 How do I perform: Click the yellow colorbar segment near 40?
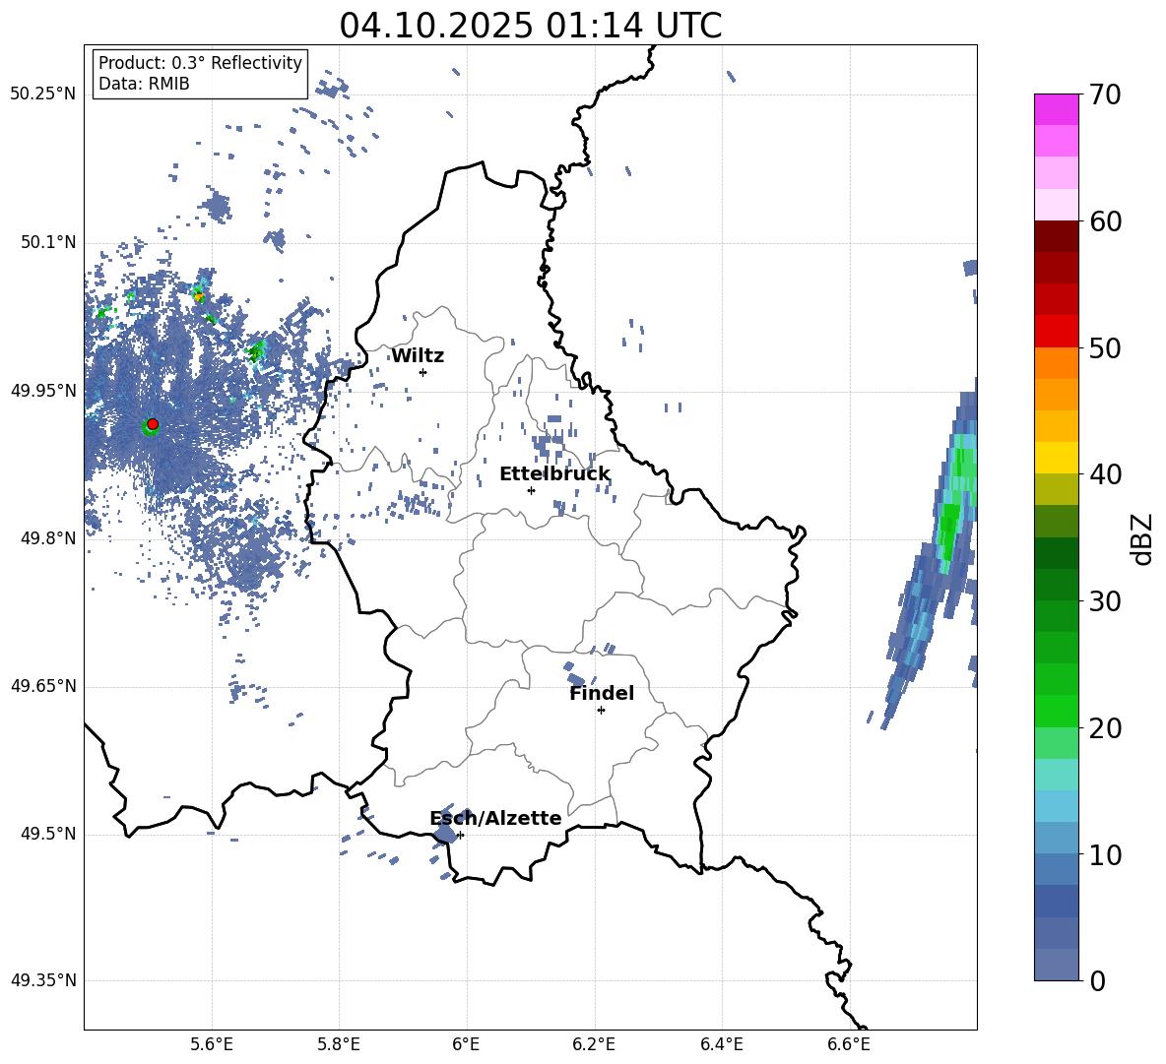coord(1056,458)
